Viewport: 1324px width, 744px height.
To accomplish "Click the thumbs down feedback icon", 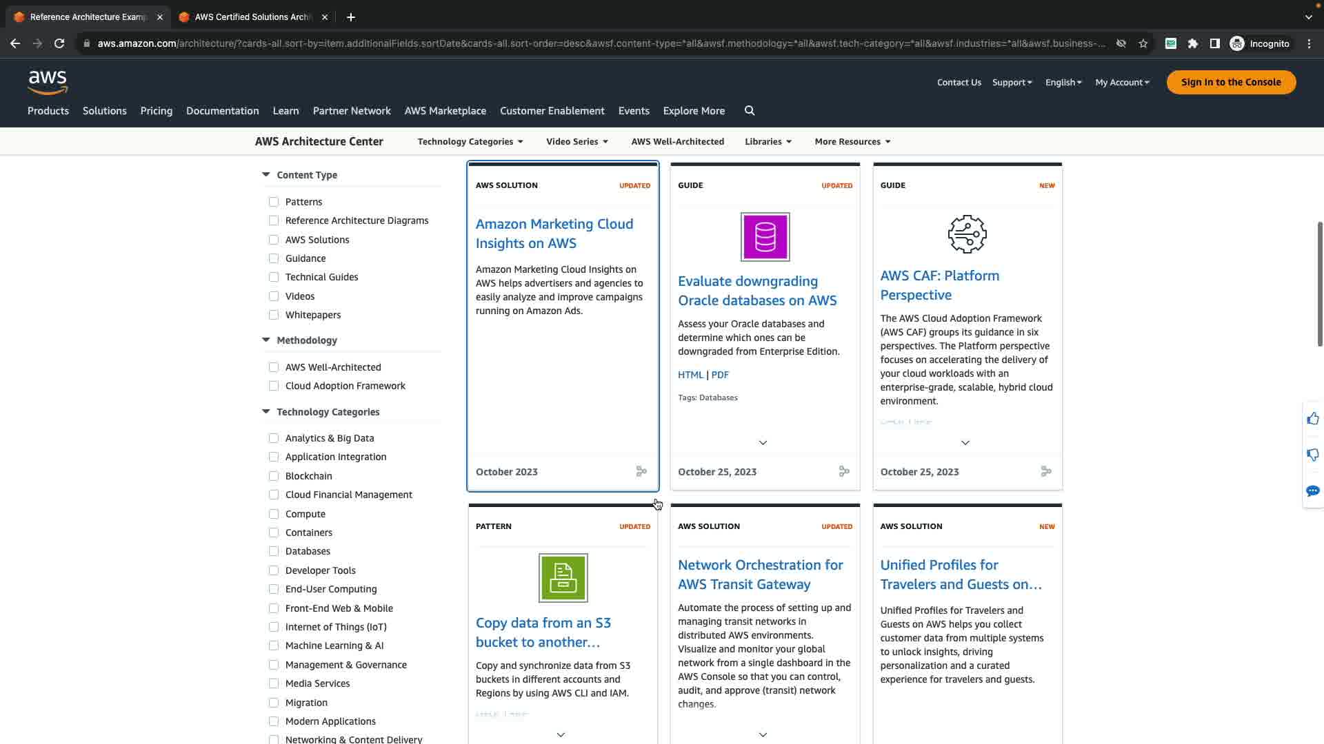I will coord(1312,455).
